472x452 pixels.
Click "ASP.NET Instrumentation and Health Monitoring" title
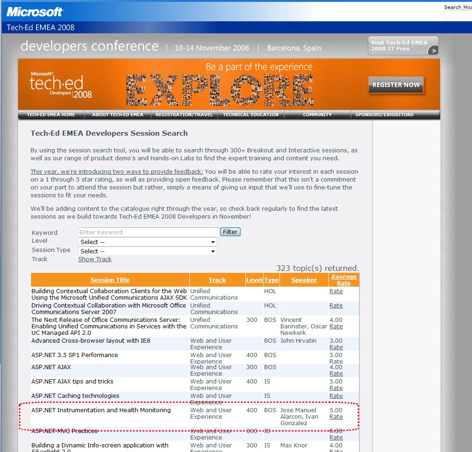(101, 410)
